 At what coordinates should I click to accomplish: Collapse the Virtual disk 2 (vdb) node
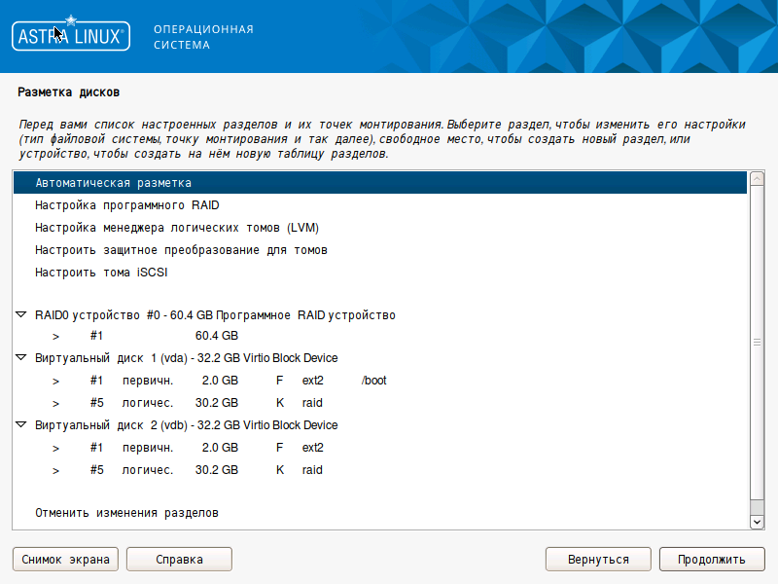click(x=21, y=425)
